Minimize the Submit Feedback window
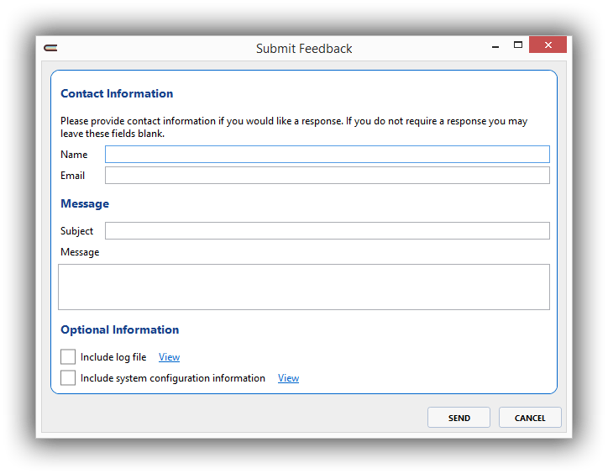 pos(493,46)
